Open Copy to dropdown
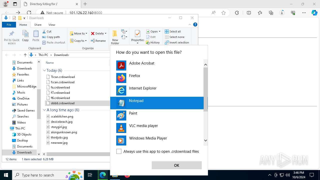Viewport: 320px width, 180px height. pos(78,41)
